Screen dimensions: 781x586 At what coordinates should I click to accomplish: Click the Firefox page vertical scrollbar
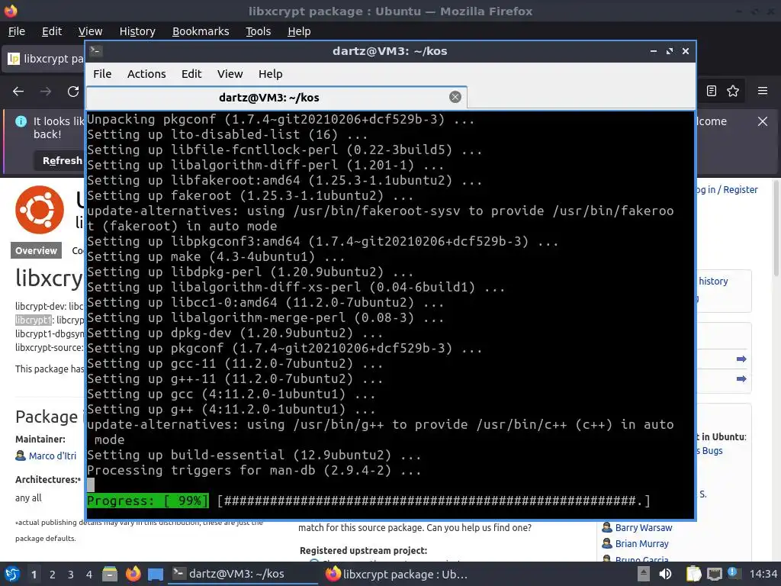tap(776, 227)
